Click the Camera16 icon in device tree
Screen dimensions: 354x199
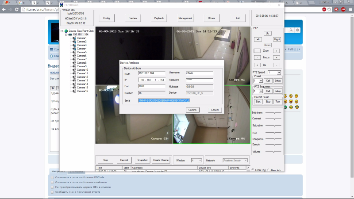tap(74, 91)
